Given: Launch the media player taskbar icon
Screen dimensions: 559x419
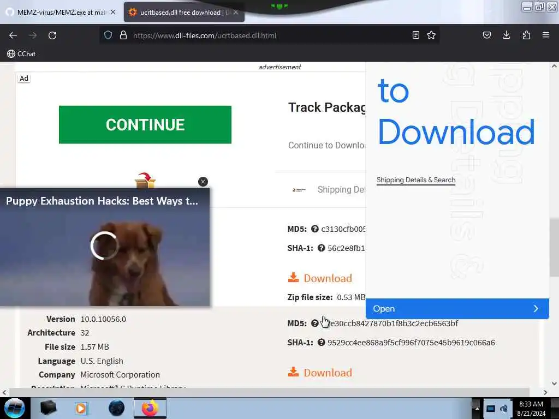Looking at the screenshot, I should (x=81, y=408).
